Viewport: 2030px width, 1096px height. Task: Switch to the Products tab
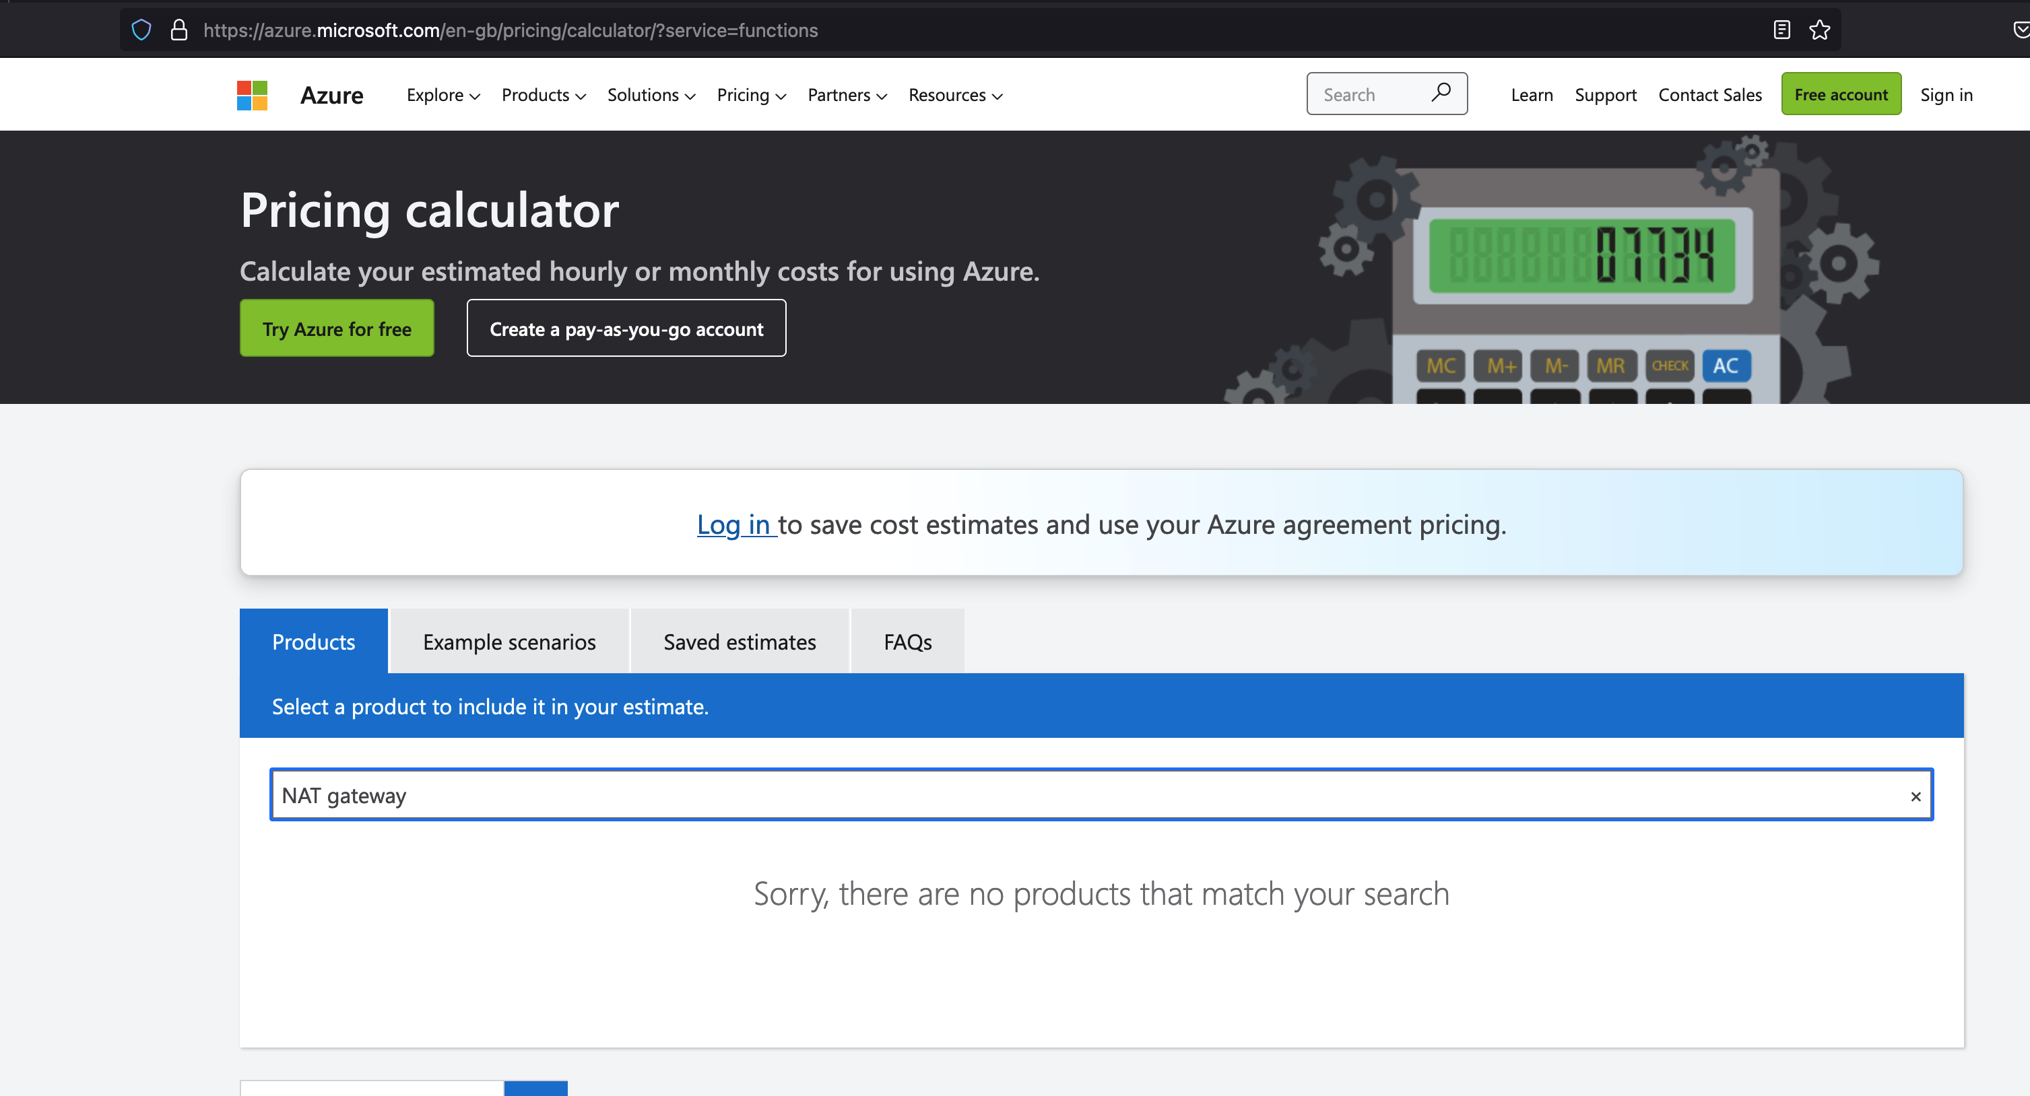click(314, 642)
